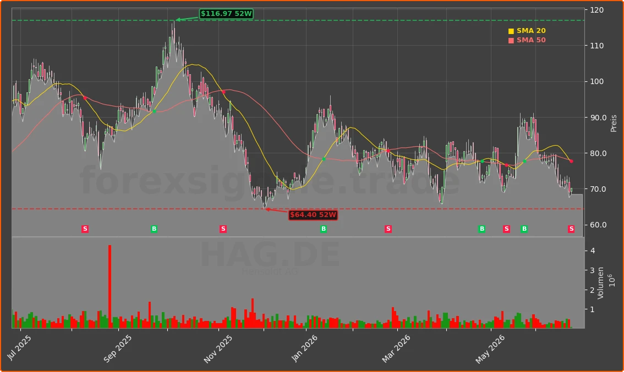Click the buy B marker just before May 2026
Viewport: 624px width, 372px height.
click(482, 229)
